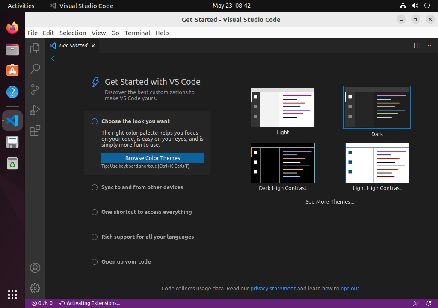
Task: Open the Explorer view in the sidebar
Action: 35,48
